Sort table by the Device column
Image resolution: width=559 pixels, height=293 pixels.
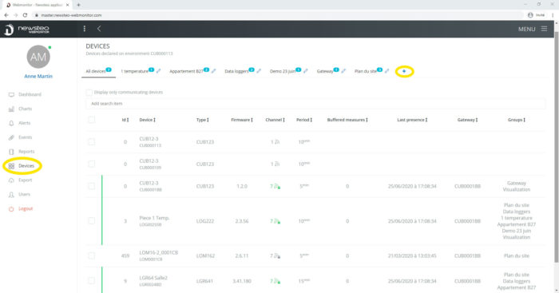[147, 120]
